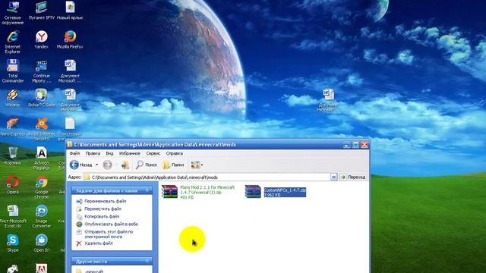Select the CustomNPCs_1.4.7.zip archive
This screenshot has height=273, width=486.
point(276,192)
